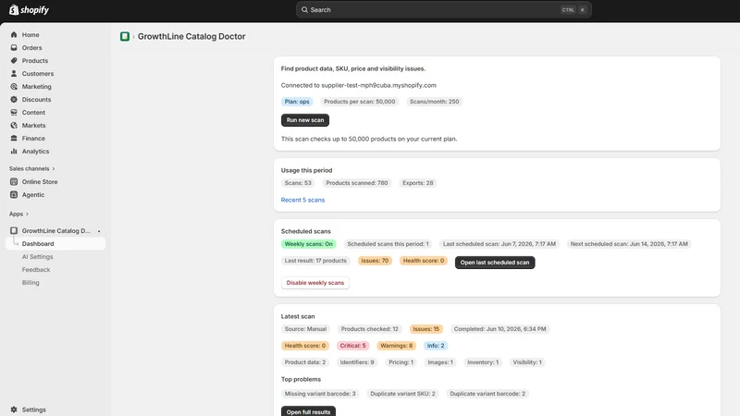Click Missing variant barcode: 3 tag
The image size is (740, 416).
tap(320, 394)
